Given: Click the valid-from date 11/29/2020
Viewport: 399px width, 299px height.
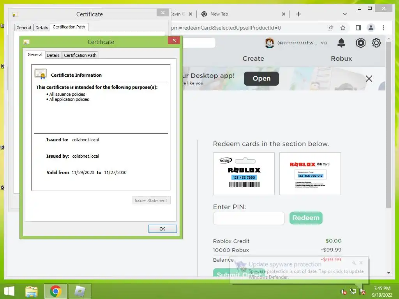Looking at the screenshot, I should click(x=83, y=172).
